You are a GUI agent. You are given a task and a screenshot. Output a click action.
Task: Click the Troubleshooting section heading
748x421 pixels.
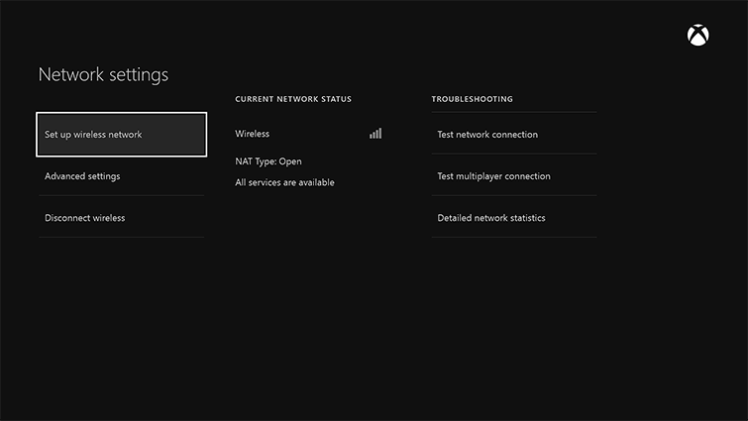coord(472,100)
